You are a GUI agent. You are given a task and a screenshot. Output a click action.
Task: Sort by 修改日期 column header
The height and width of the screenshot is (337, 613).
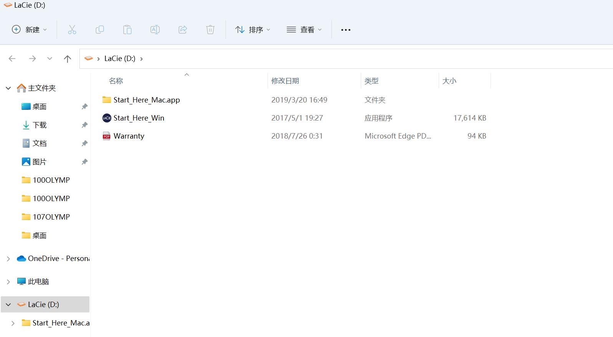pyautogui.click(x=285, y=81)
